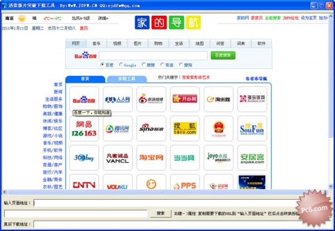Image resolution: width=335 pixels, height=231 pixels.
Task: Open the CNTV tile
Action: click(x=84, y=182)
